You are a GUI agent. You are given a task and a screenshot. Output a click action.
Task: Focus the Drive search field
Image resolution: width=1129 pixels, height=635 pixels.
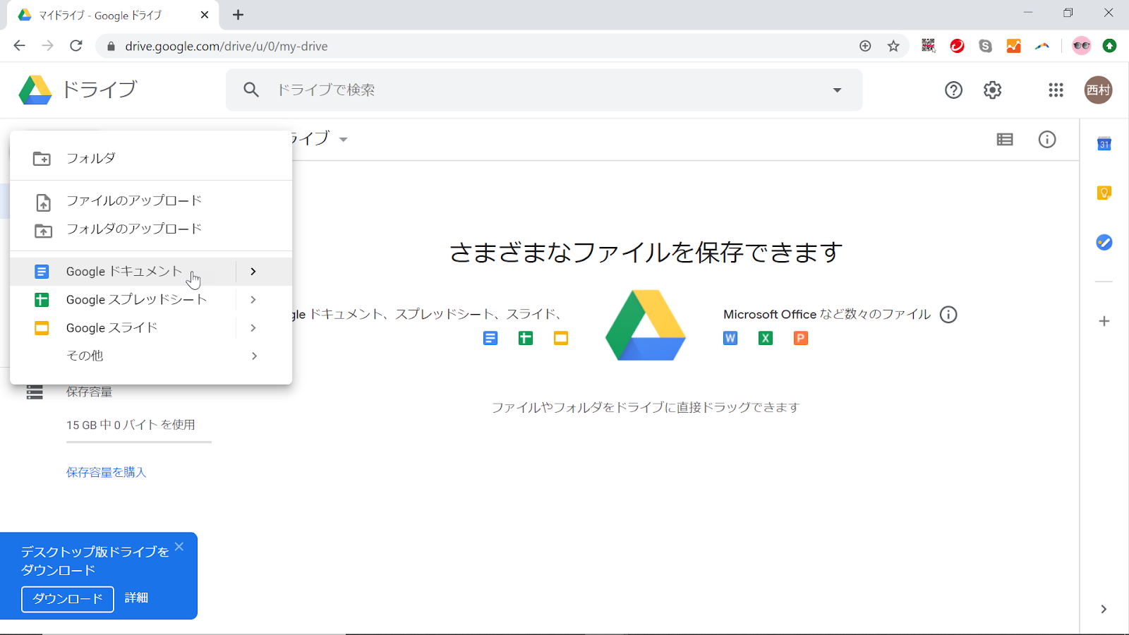[543, 90]
